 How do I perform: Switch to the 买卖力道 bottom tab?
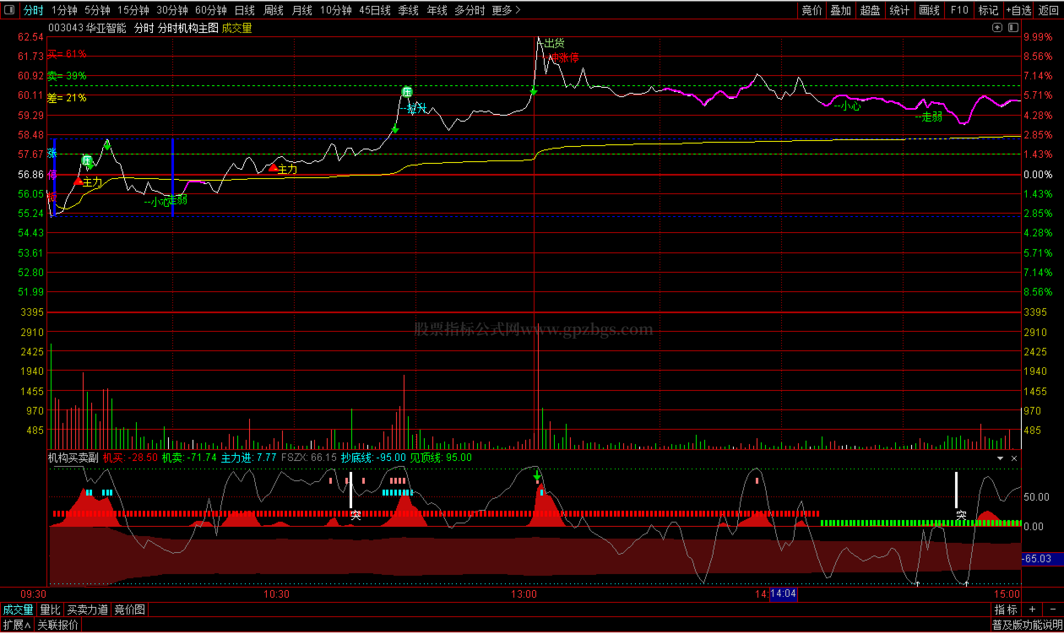(87, 610)
